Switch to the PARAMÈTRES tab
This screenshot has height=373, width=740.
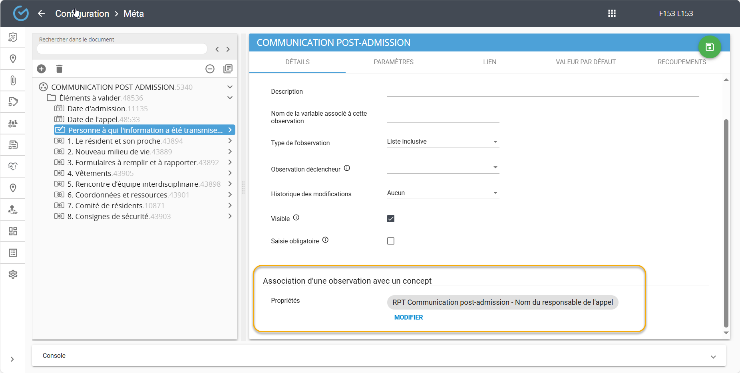pos(394,62)
